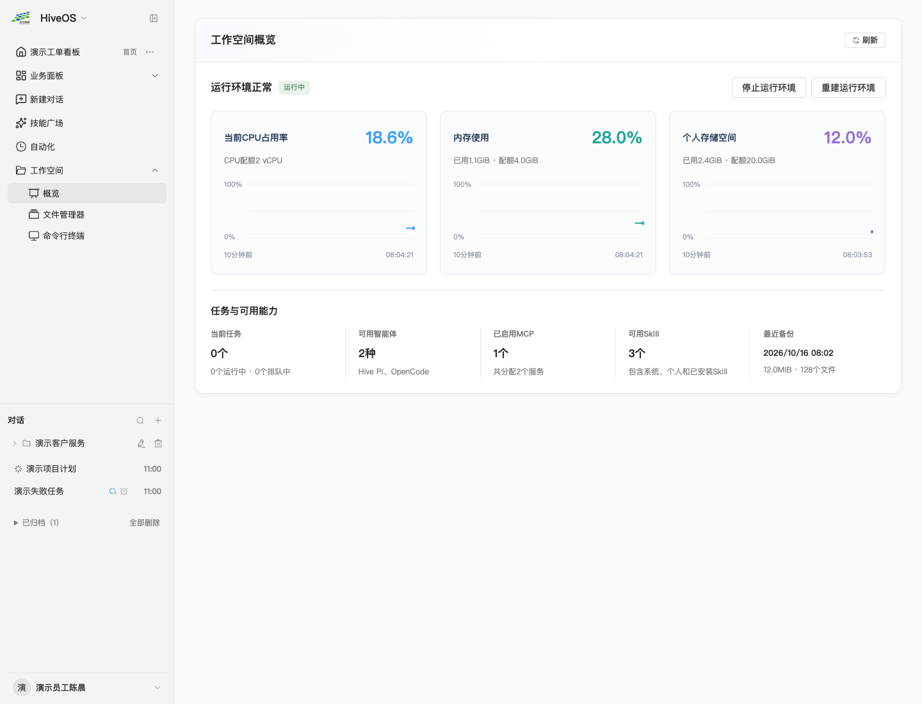The height and width of the screenshot is (704, 922).
Task: Click the 新建对话 icon
Action: pos(21,99)
